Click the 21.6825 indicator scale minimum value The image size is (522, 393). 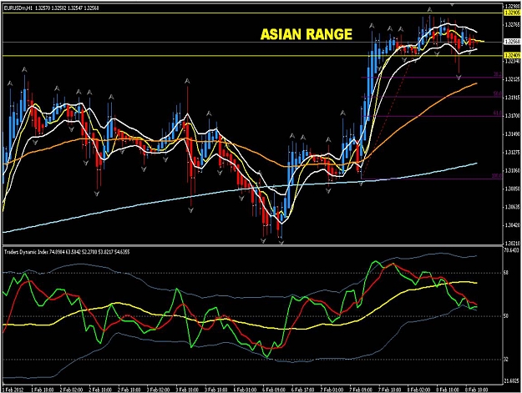pos(512,380)
